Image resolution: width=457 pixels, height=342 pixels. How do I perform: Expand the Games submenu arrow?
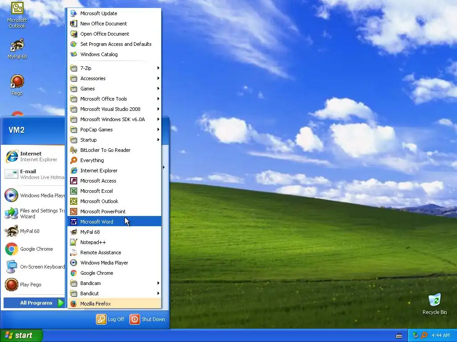tap(158, 89)
